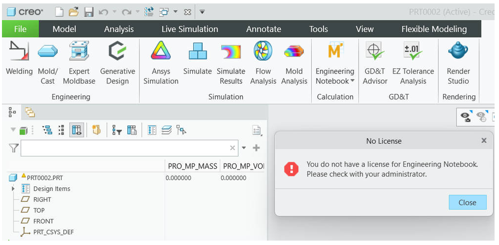The image size is (499, 245).
Task: Toggle model tree columns display button
Action: (x=76, y=130)
